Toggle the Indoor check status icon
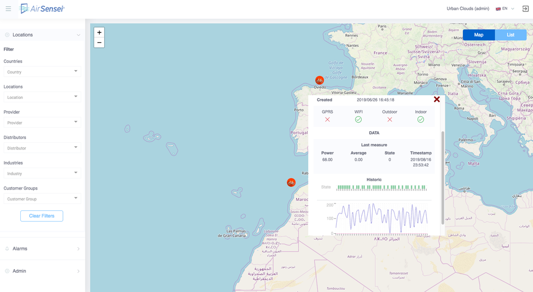 pos(421,120)
